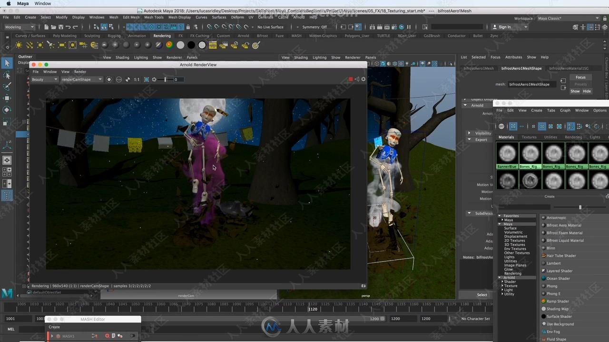Click the 1:1 real size icon in Arnold RenderView

point(137,79)
